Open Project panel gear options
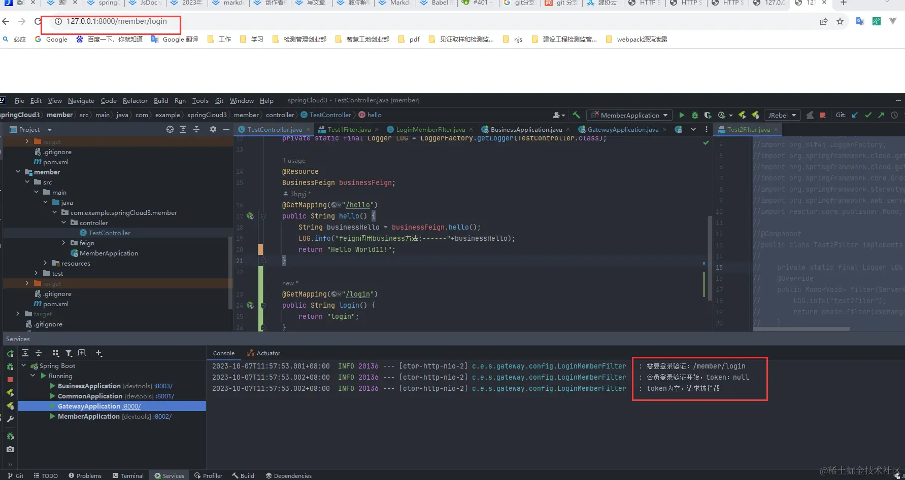The width and height of the screenshot is (905, 480). click(213, 129)
